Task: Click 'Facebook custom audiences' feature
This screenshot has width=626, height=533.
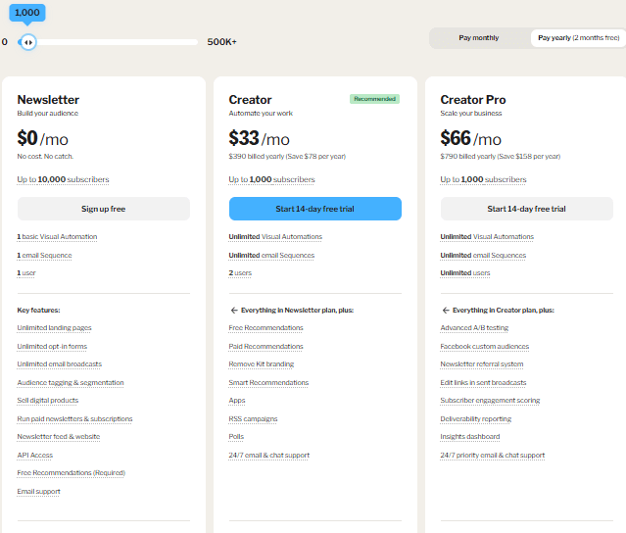Action: [x=485, y=346]
